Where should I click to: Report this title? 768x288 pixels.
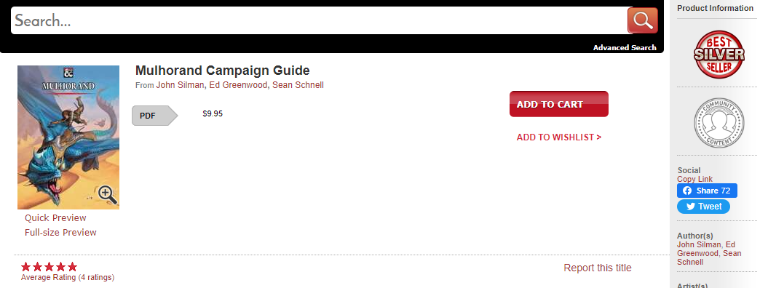click(598, 268)
